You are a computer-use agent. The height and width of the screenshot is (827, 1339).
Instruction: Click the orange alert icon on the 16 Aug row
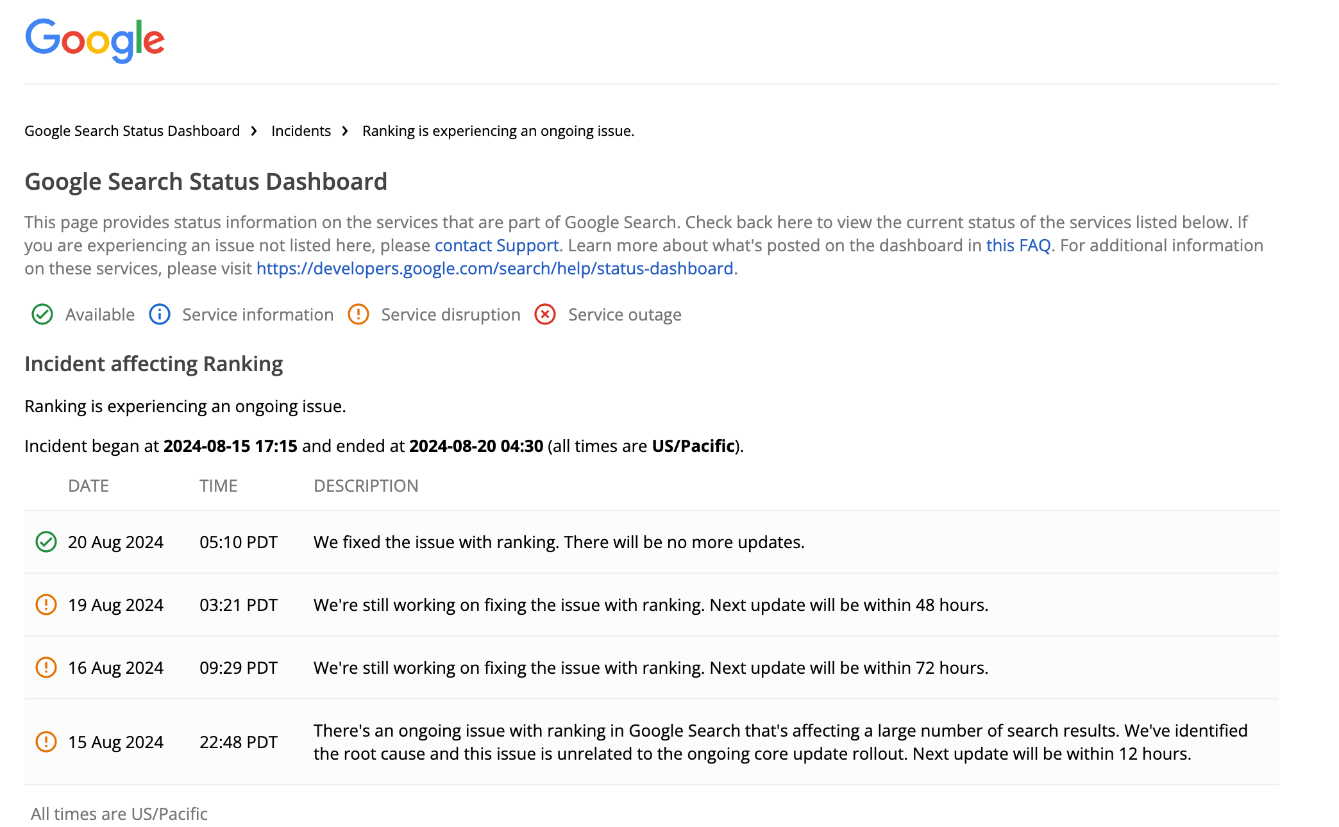46,667
